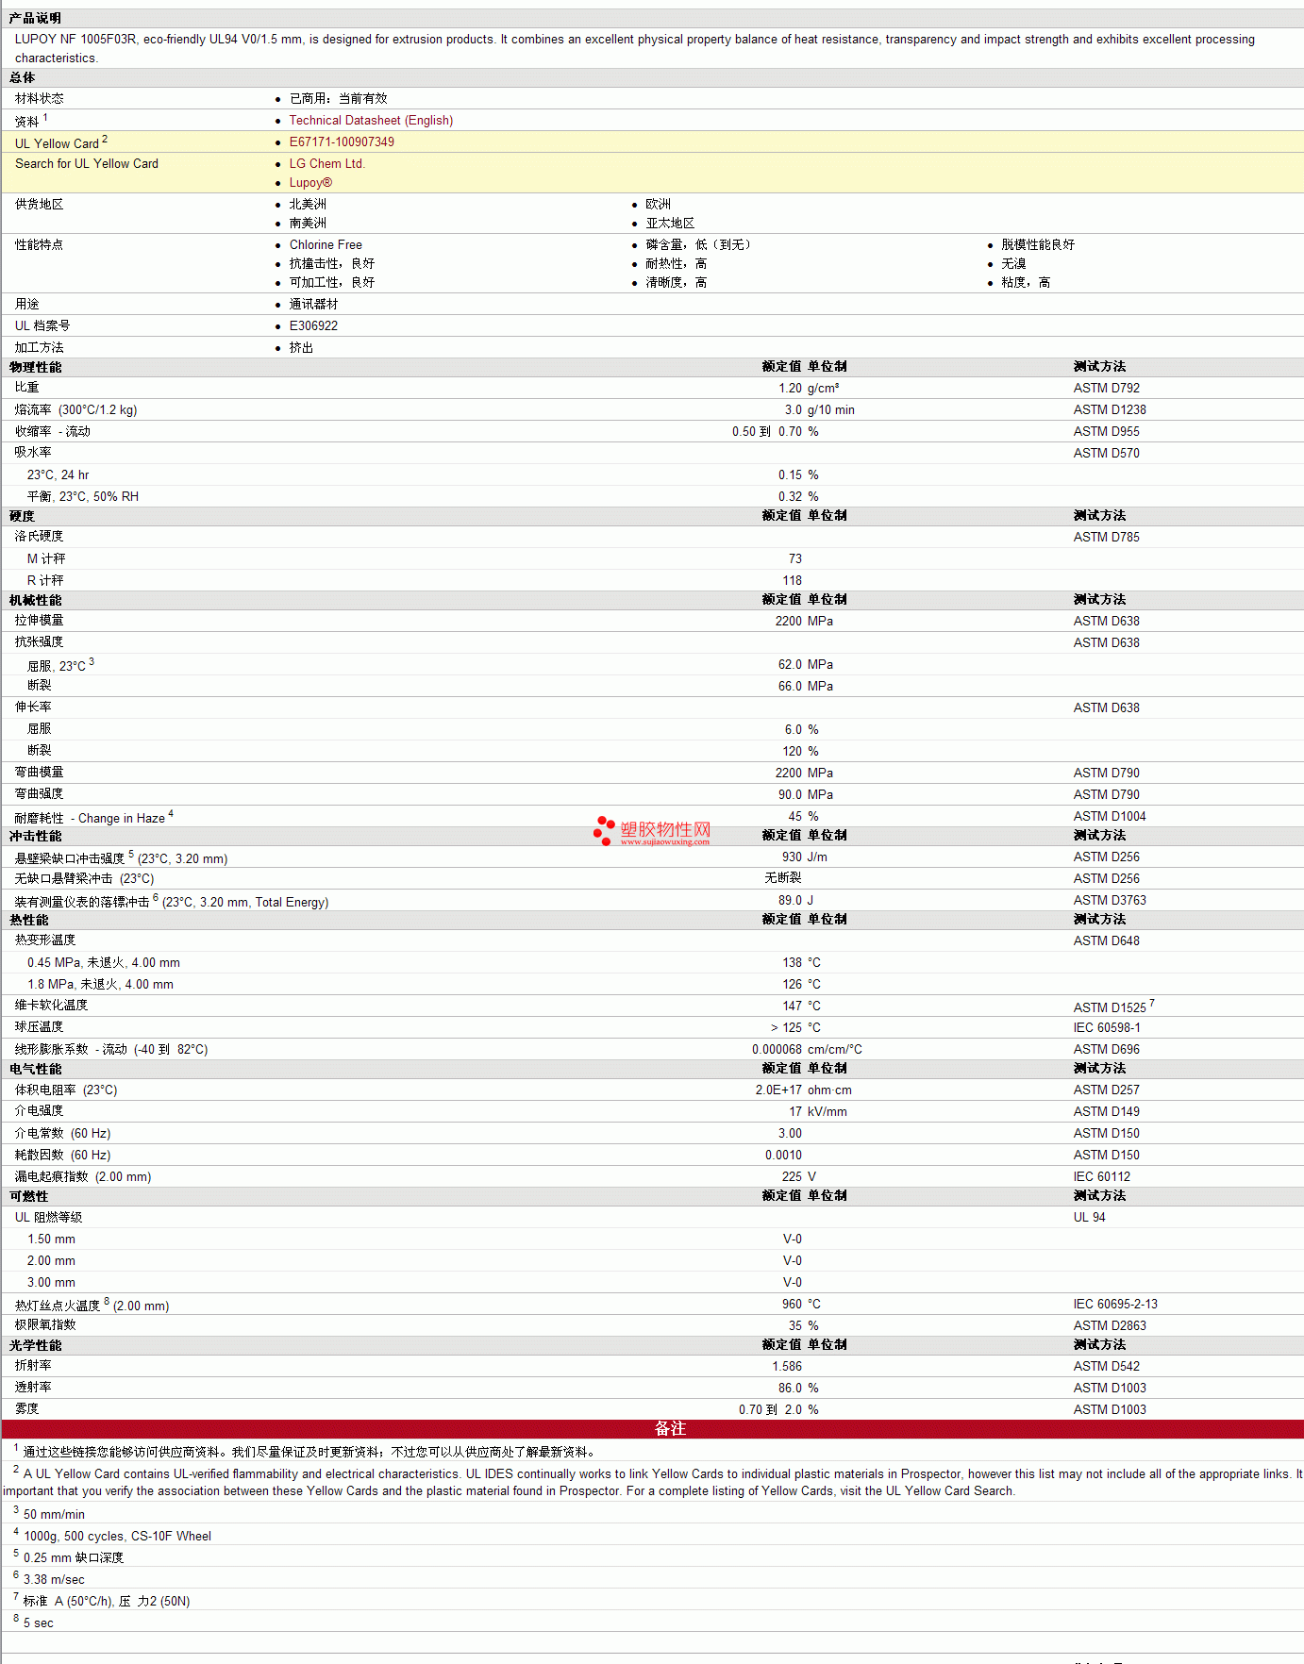The height and width of the screenshot is (1664, 1304).
Task: Click footnote 3 superscript after 屈服, 23°C
Action: coord(92,662)
